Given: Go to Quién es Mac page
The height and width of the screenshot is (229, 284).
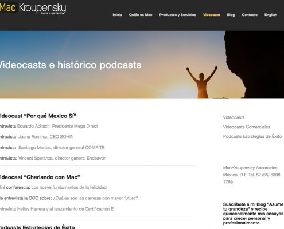Looking at the screenshot, I should [141, 15].
